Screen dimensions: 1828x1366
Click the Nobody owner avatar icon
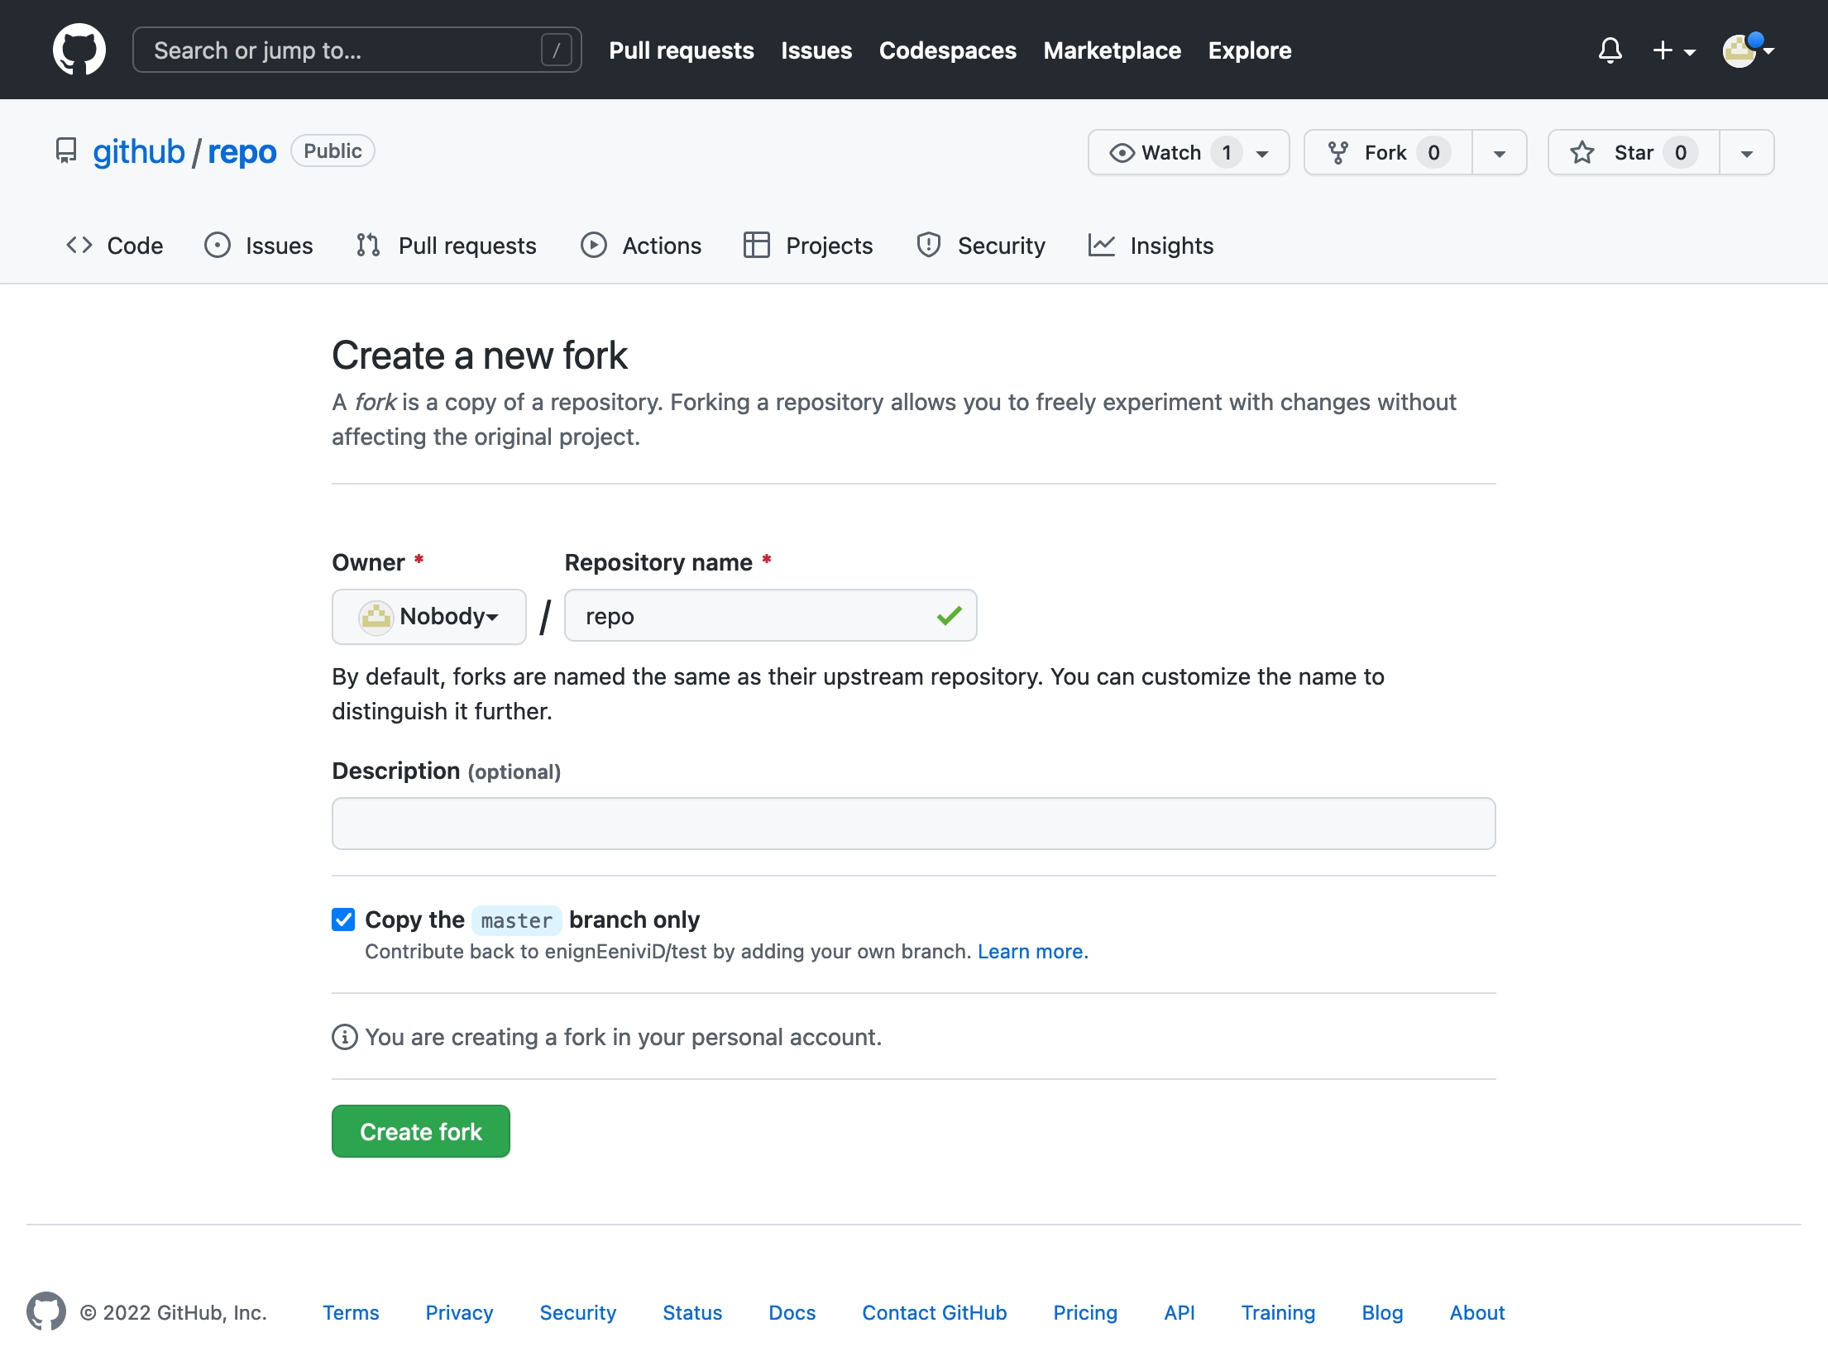pos(376,617)
